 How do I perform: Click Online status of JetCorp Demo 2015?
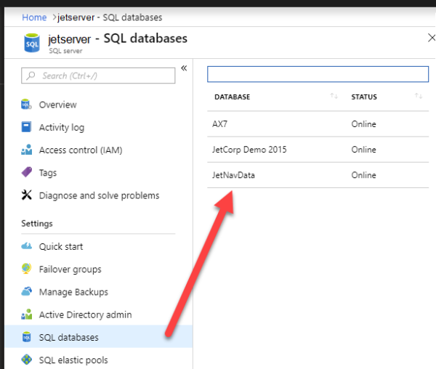point(364,150)
